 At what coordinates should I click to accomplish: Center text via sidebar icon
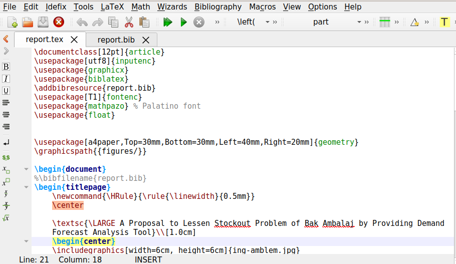pyautogui.click(x=6, y=115)
